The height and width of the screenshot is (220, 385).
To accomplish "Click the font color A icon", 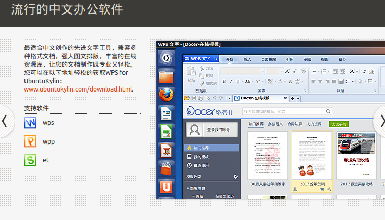I will click(280, 81).
